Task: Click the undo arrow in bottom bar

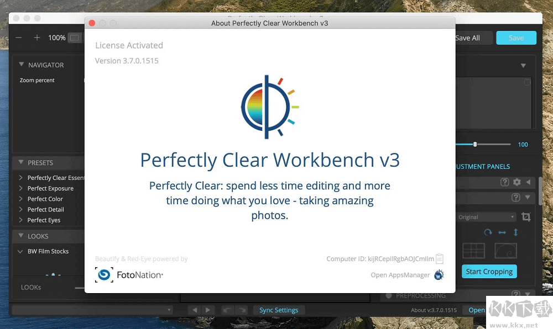Action: click(x=227, y=310)
